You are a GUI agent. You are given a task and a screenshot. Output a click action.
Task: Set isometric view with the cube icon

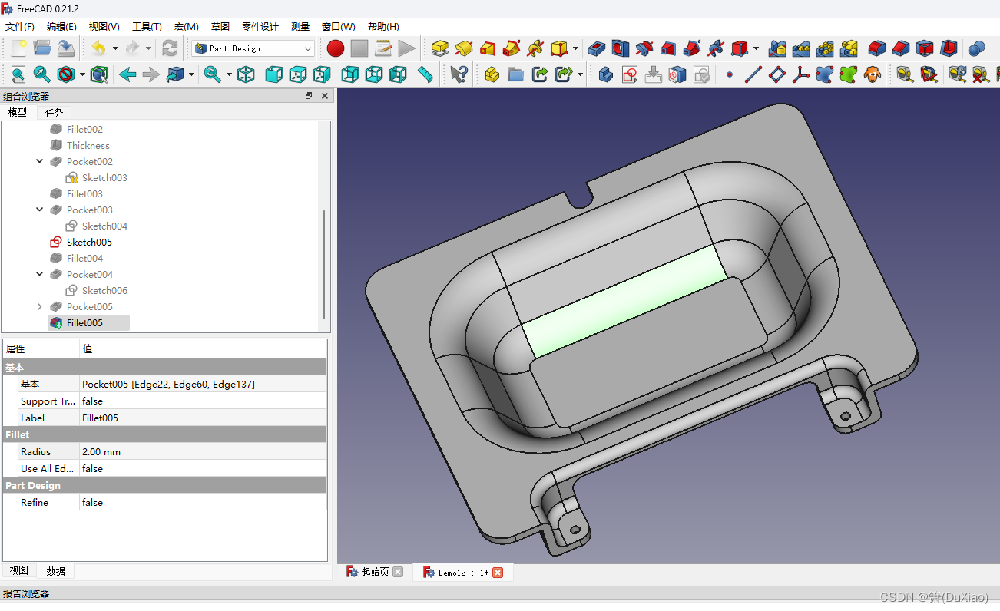pos(246,74)
